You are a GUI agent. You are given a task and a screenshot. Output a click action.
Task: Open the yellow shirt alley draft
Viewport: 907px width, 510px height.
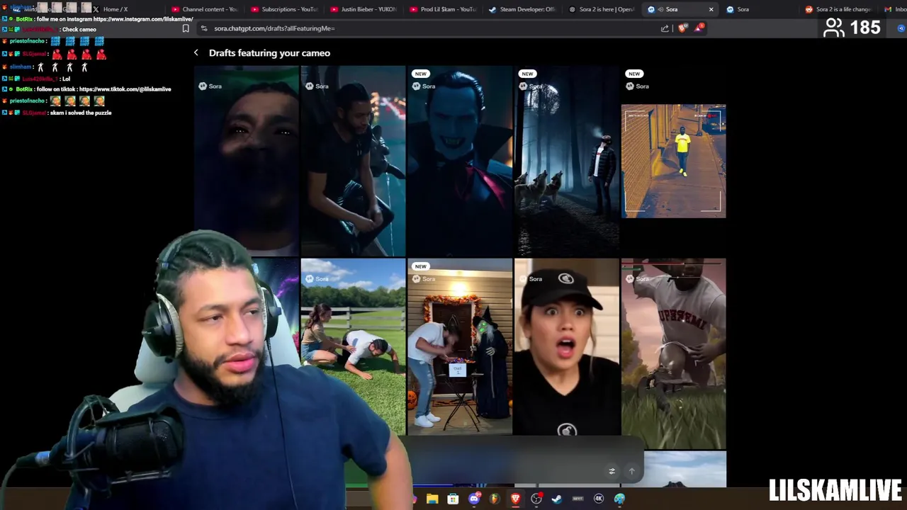pyautogui.click(x=673, y=161)
